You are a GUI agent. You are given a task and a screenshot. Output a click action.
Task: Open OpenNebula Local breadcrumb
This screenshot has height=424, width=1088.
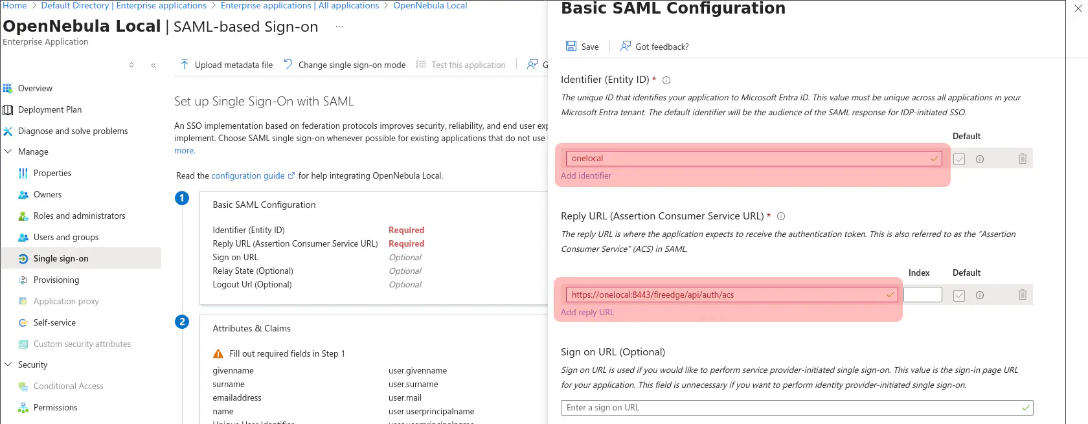(430, 5)
